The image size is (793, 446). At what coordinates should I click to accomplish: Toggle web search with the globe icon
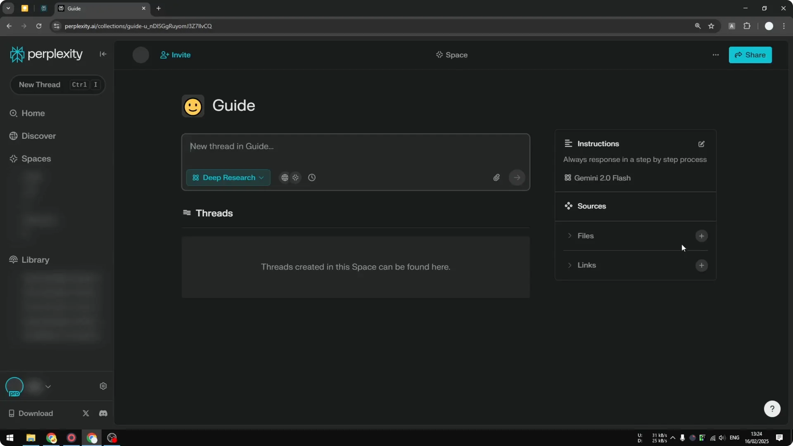(284, 178)
